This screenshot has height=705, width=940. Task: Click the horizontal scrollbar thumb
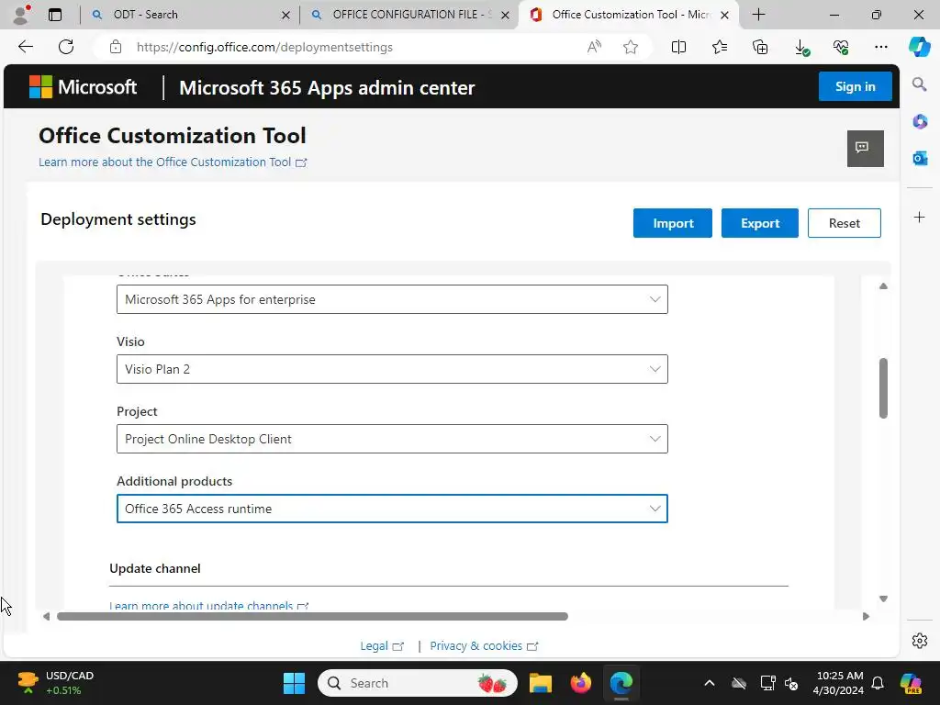[312, 616]
